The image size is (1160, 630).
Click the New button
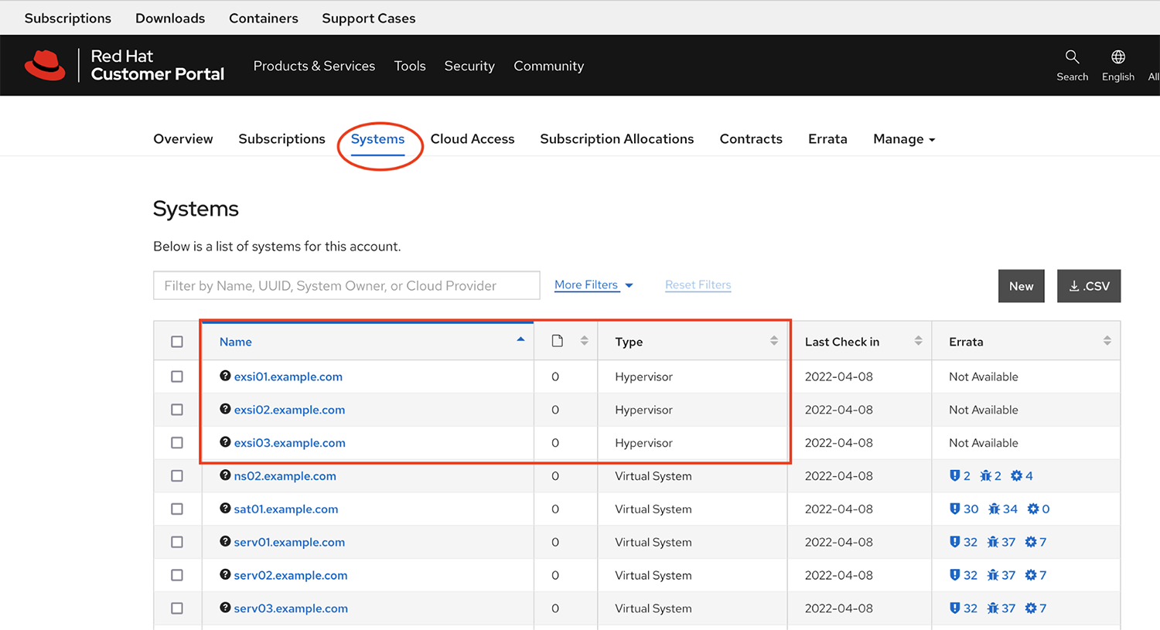[x=1021, y=286]
